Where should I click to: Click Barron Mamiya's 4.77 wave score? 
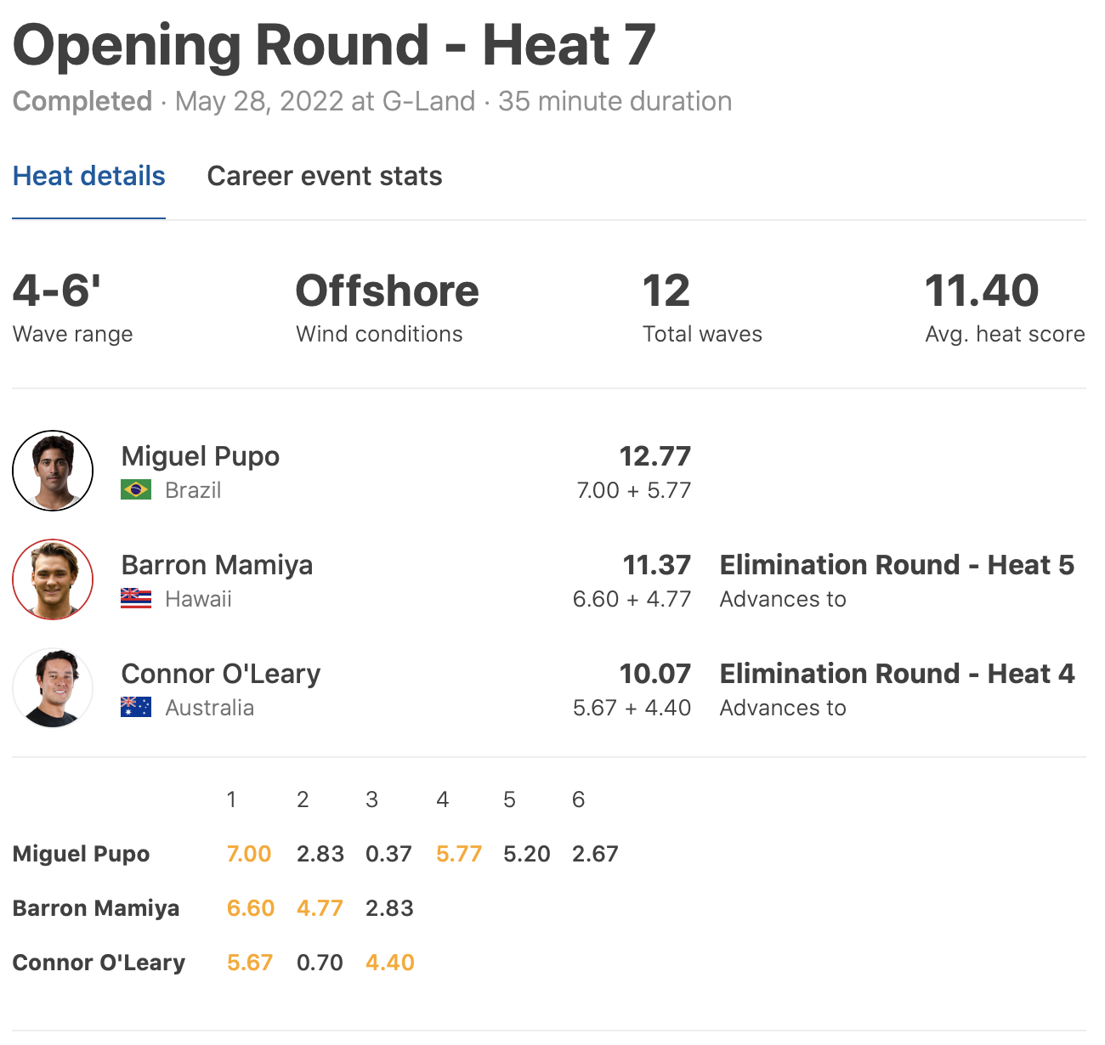point(320,908)
